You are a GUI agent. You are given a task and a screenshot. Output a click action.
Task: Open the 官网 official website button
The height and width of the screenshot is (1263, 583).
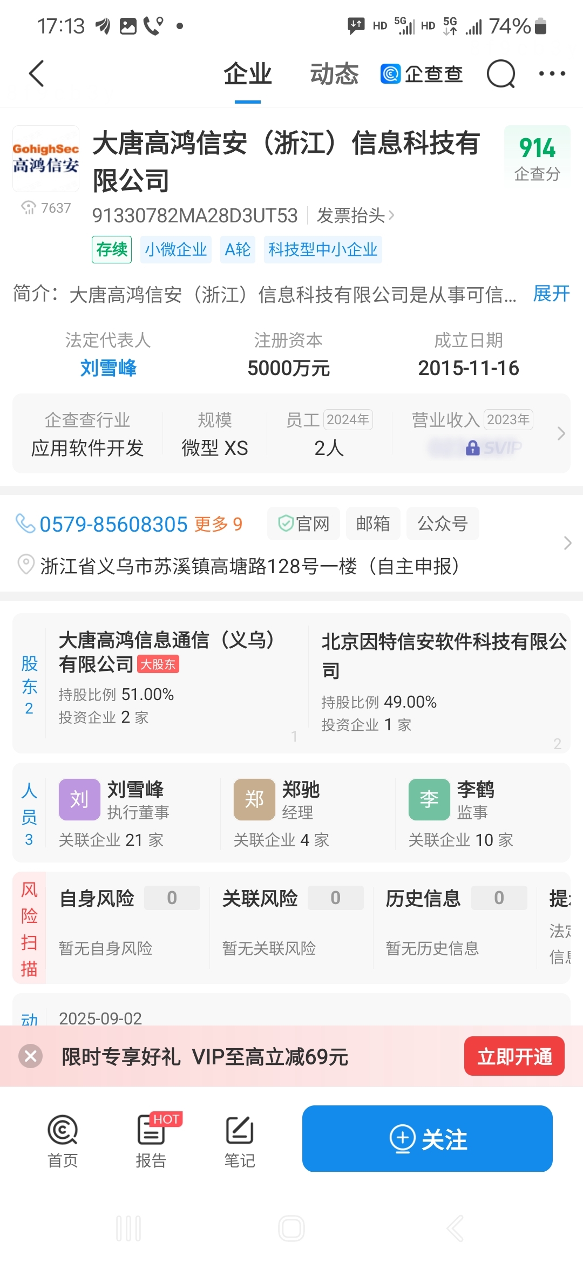(x=303, y=524)
